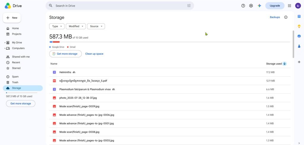304x145 pixels.
Task: Click the 12.9 MB storage value
Action: tap(270, 81)
